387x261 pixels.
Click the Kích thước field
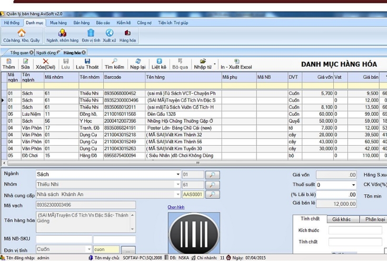tap(355, 230)
